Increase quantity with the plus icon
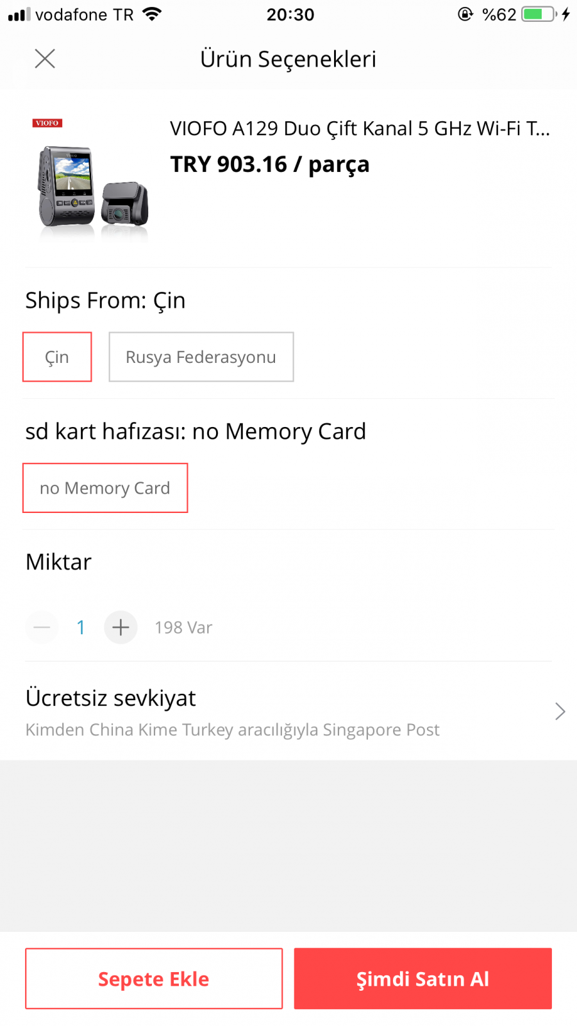Screen dimensions: 577x1026 pos(121,627)
